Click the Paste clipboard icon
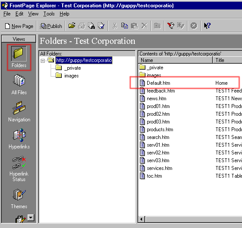 click(x=134, y=26)
